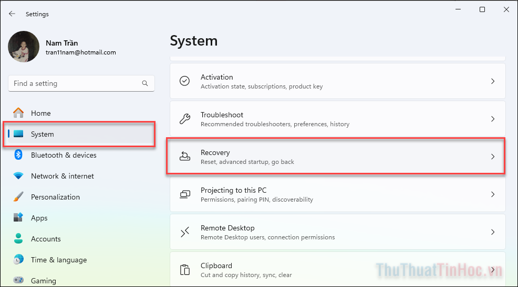
Task: Minimize the Settings window
Action: 458,9
